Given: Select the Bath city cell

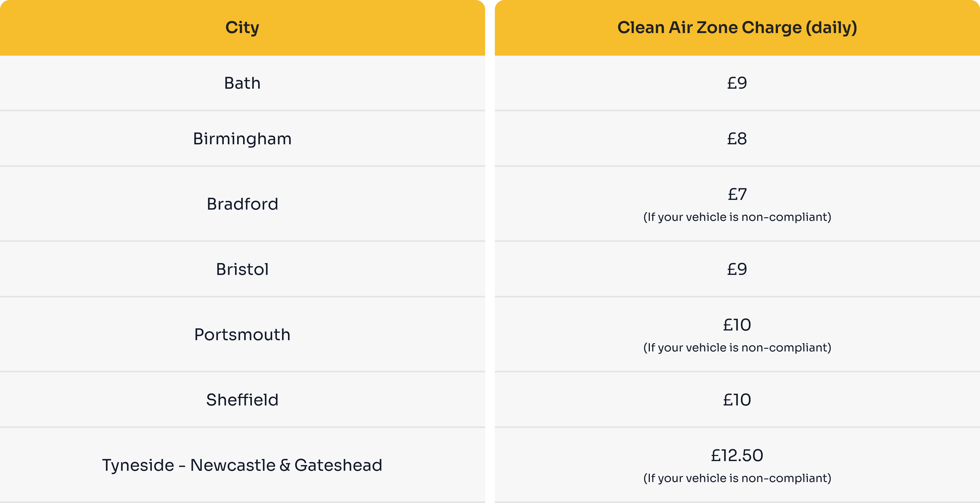Looking at the screenshot, I should [242, 83].
